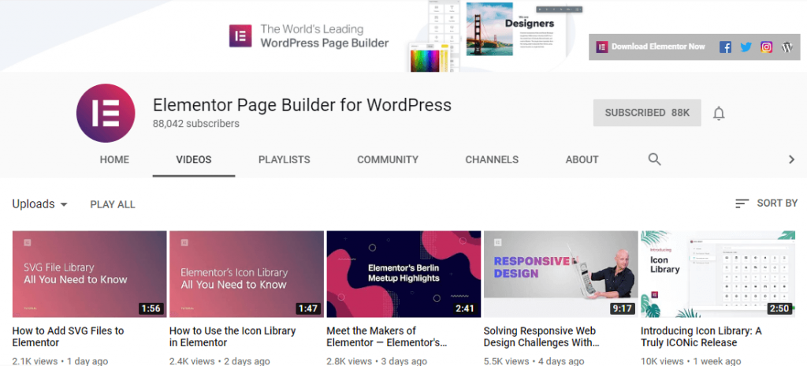This screenshot has height=366, width=807.
Task: Select the Videos tab
Action: coord(194,160)
